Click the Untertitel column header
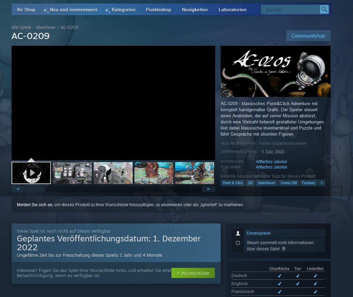This screenshot has width=353, height=297. point(315,269)
